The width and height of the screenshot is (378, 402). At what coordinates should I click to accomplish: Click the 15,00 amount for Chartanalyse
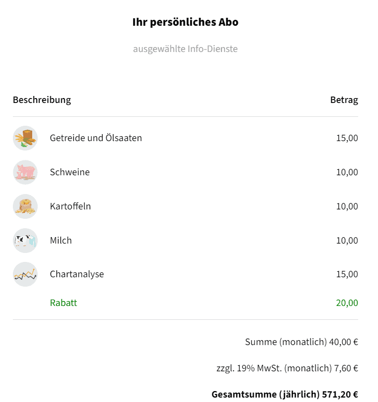point(347,274)
